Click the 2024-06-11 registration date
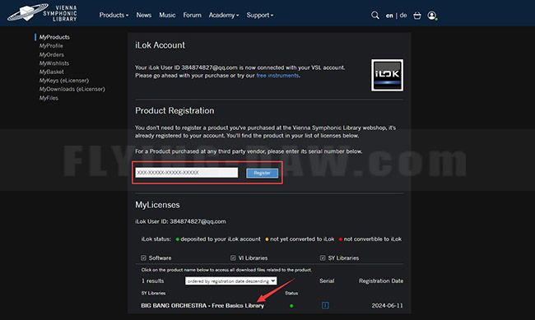535x320 pixels. click(x=388, y=306)
